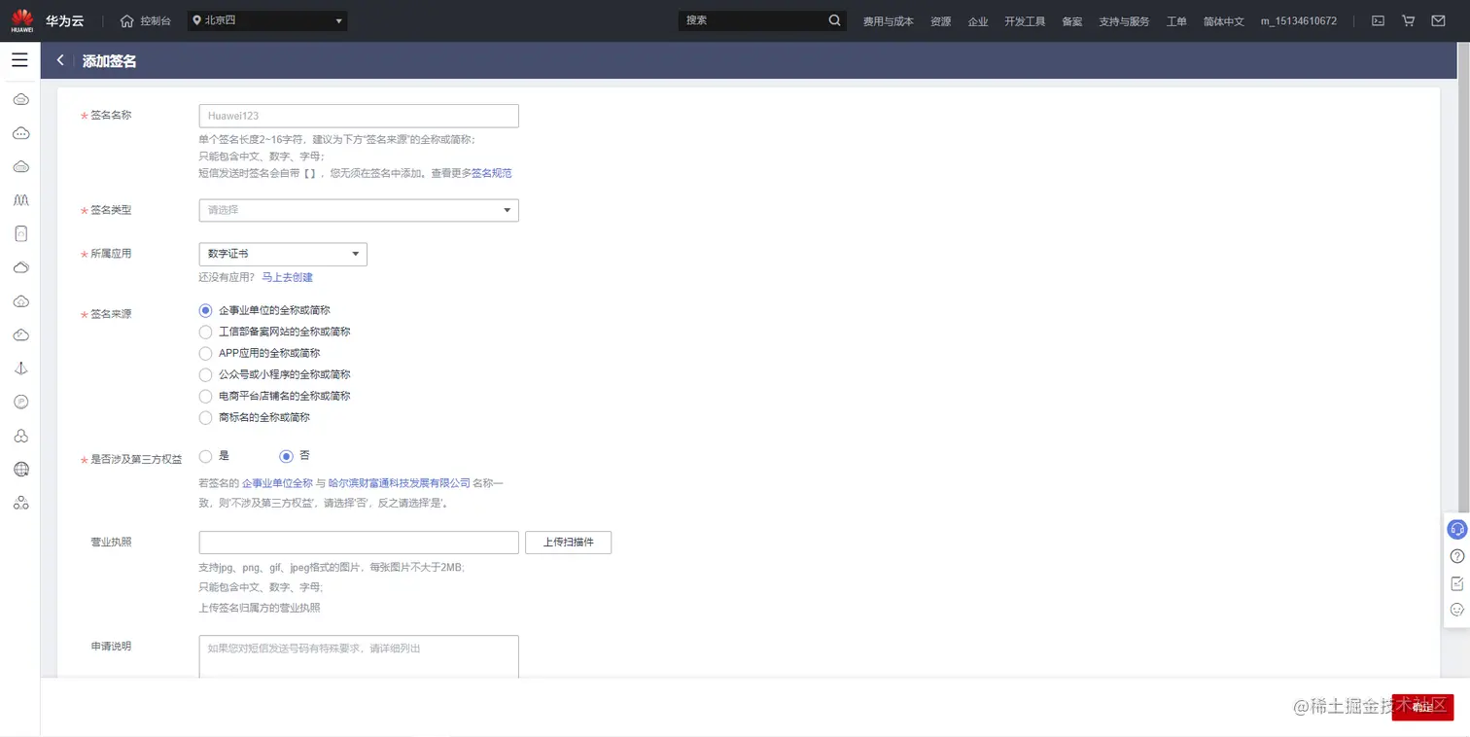The height and width of the screenshot is (737, 1470).
Task: Click the cloud with upload arrow sidebar icon
Action: (20, 301)
